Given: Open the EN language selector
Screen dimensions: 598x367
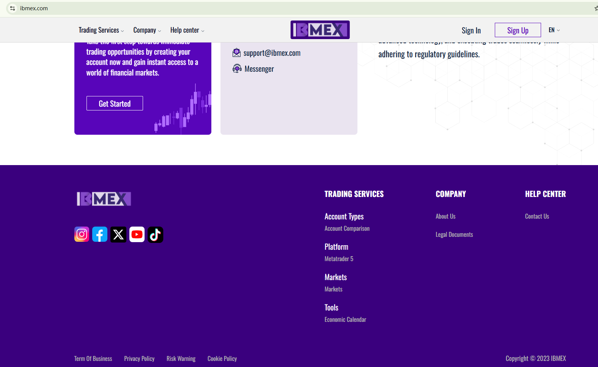Looking at the screenshot, I should (x=554, y=30).
